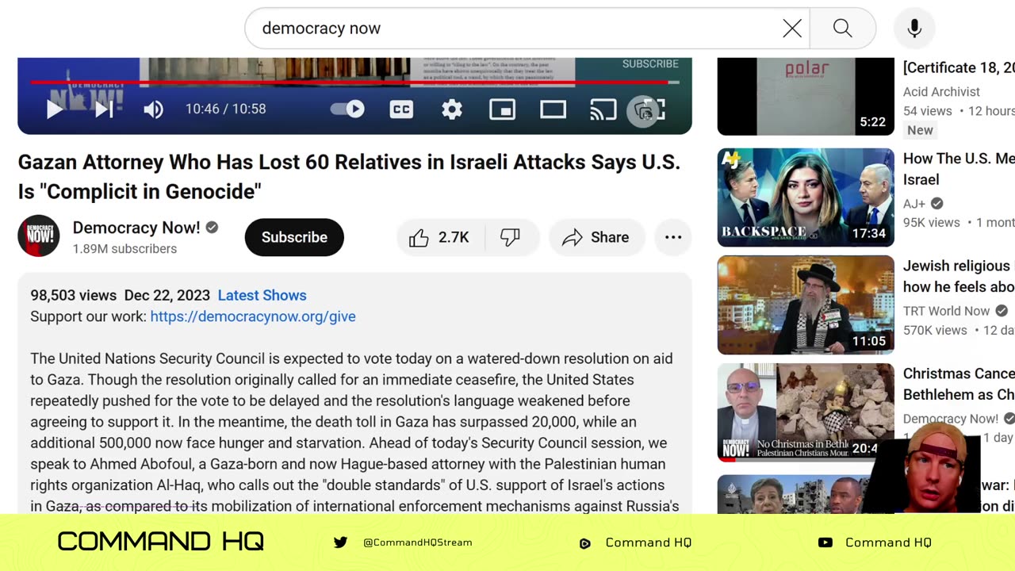This screenshot has height=571, width=1015.
Task: Click the search magnifier button
Action: [x=842, y=29]
